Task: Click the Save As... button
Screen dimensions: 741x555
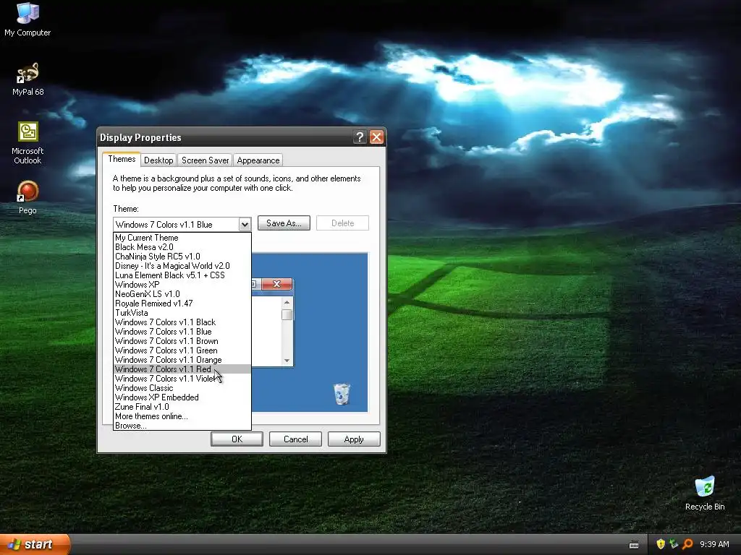Action: point(284,223)
